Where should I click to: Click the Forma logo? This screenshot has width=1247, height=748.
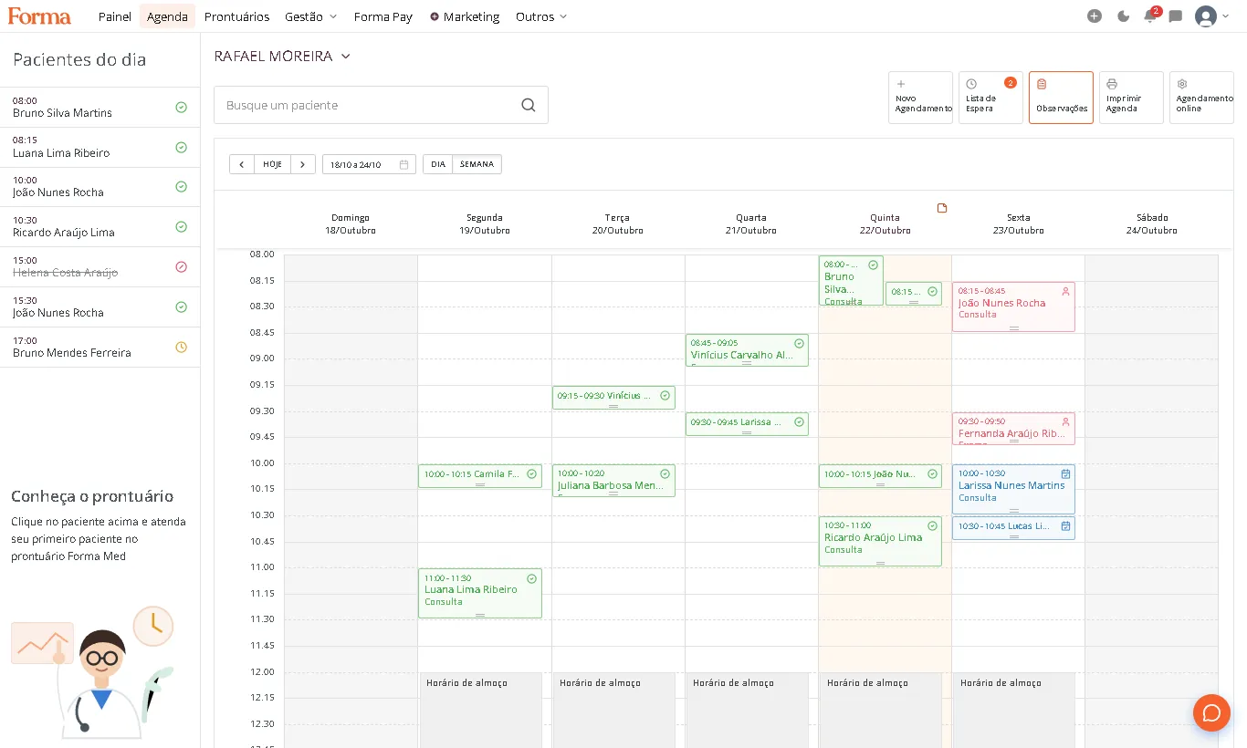tap(39, 16)
